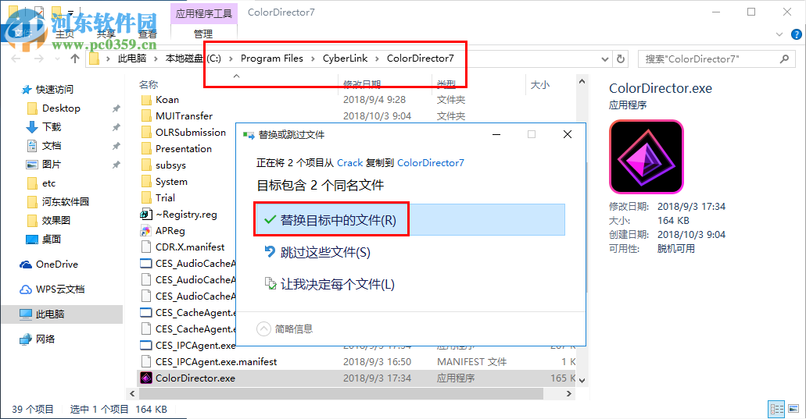
Task: Open address bar history dropdown
Action: 605,59
